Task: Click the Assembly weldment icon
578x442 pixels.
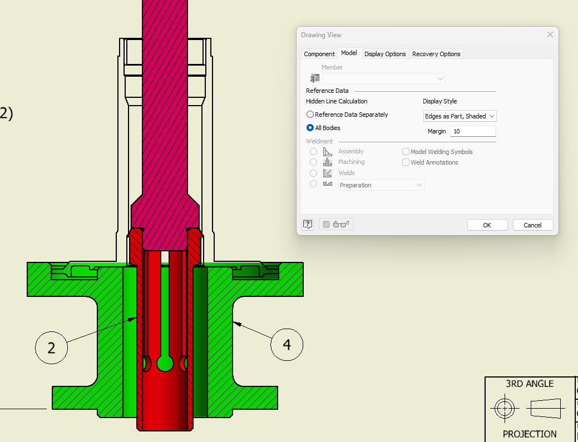Action: [327, 151]
